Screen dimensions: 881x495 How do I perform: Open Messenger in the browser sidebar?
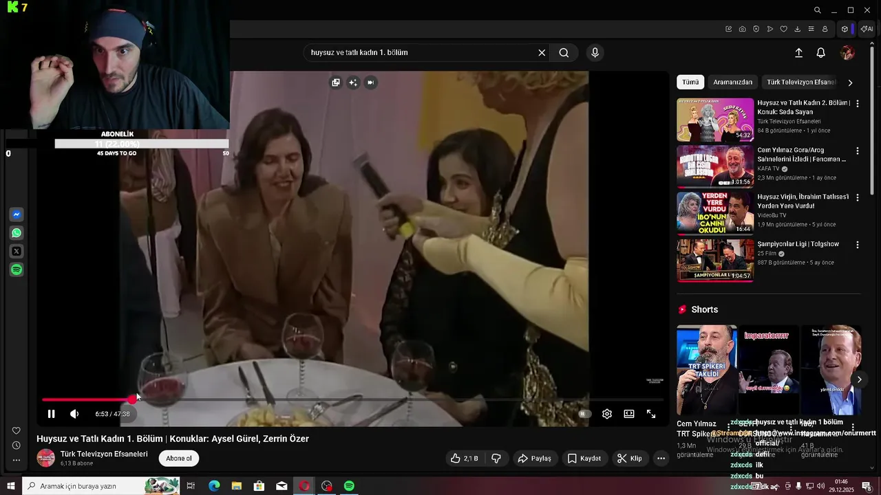(x=17, y=214)
